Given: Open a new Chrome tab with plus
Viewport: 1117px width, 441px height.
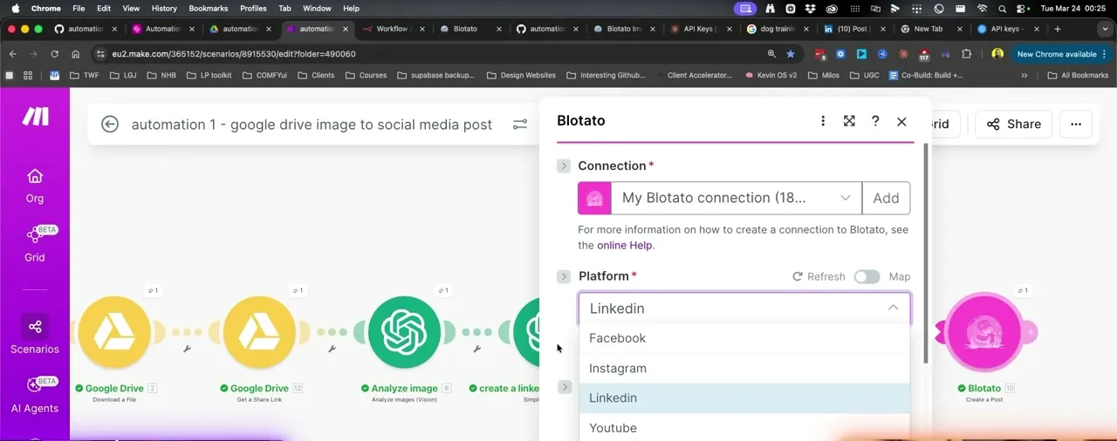Looking at the screenshot, I should 1058,29.
